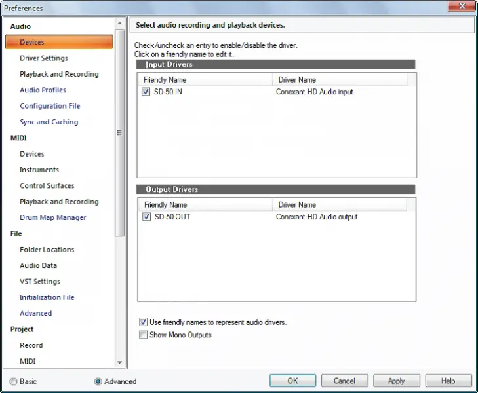
Task: Select the Basic radio button
Action: pos(13,381)
